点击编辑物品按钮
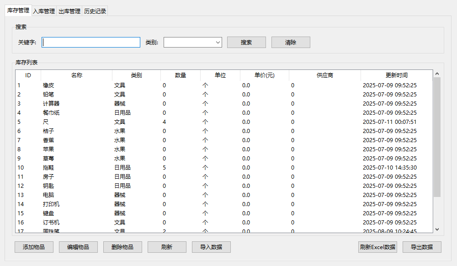 click(x=78, y=247)
